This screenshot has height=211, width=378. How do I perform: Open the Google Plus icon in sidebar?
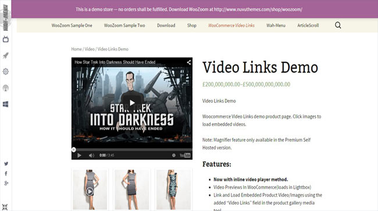point(6,183)
